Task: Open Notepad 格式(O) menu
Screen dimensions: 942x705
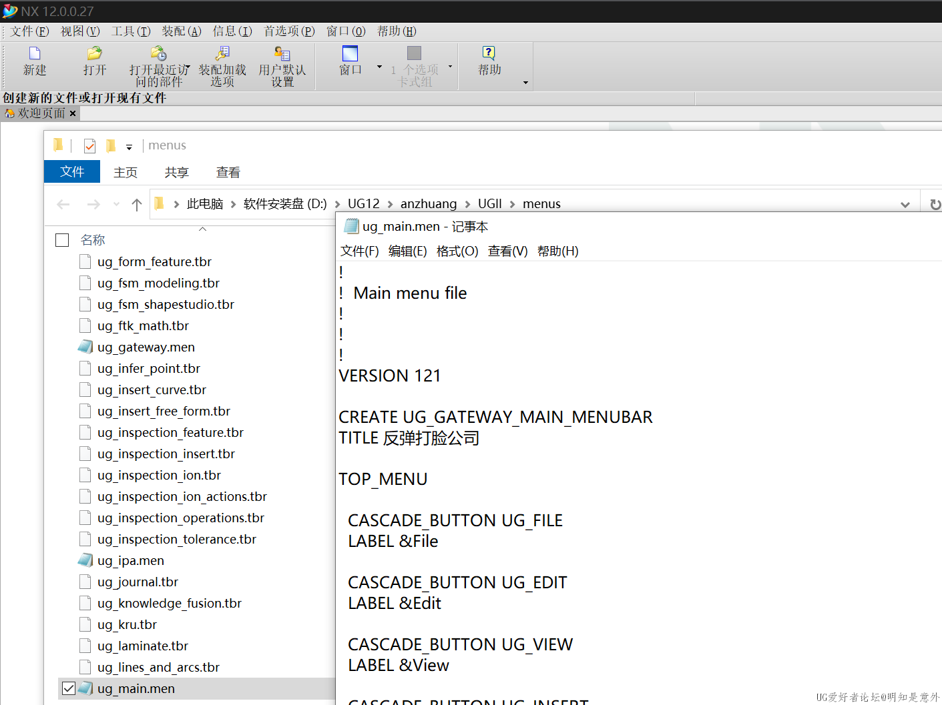Action: [x=457, y=251]
